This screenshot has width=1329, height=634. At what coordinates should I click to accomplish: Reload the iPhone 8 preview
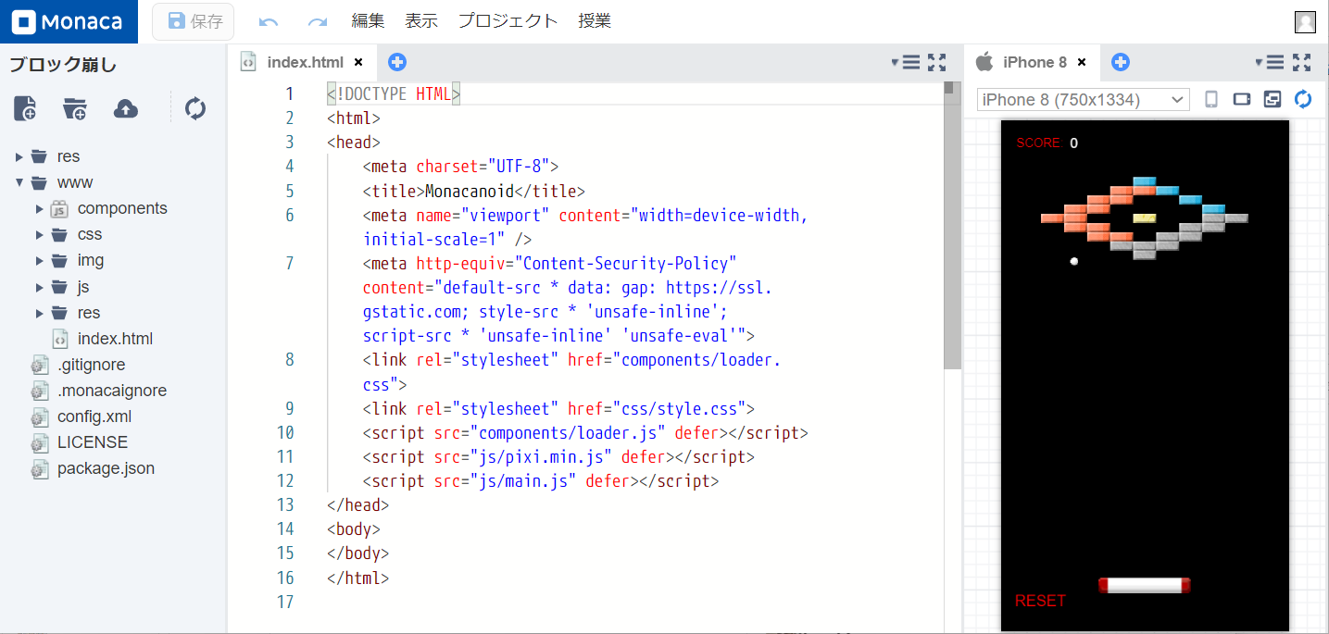[1302, 99]
